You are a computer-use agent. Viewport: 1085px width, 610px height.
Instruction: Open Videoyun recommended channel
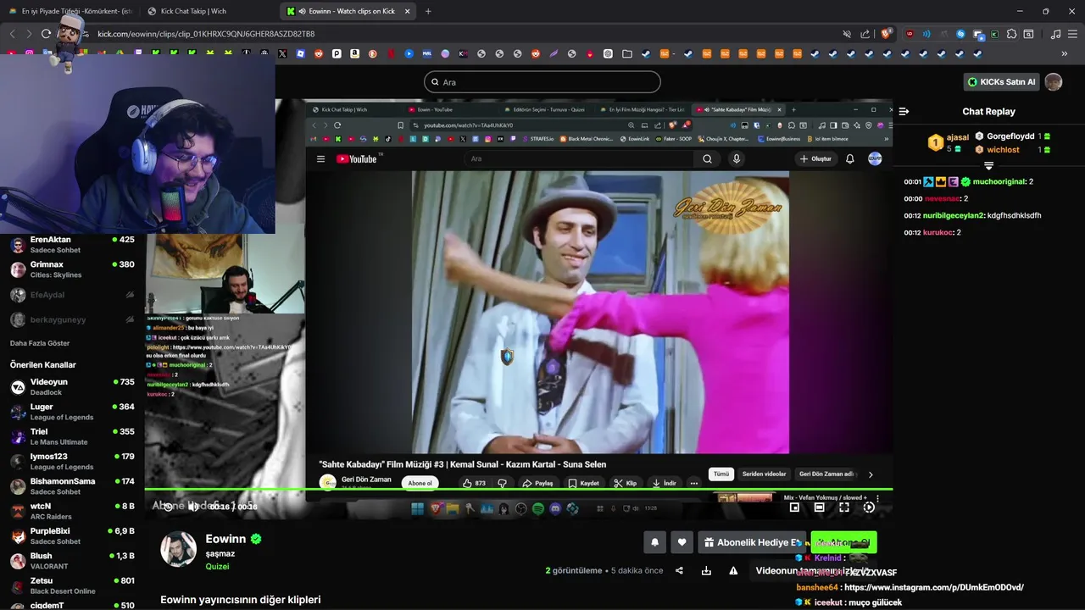click(x=72, y=387)
